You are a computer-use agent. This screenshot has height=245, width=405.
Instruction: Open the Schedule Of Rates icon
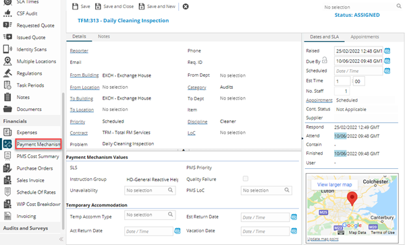(7, 192)
